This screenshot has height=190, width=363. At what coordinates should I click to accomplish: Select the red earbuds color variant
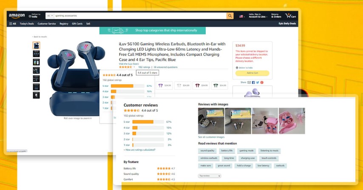[x=201, y=85]
